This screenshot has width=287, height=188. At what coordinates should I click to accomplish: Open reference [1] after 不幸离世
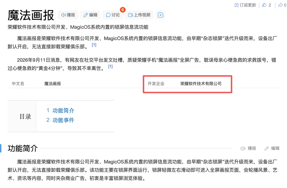[110, 66]
